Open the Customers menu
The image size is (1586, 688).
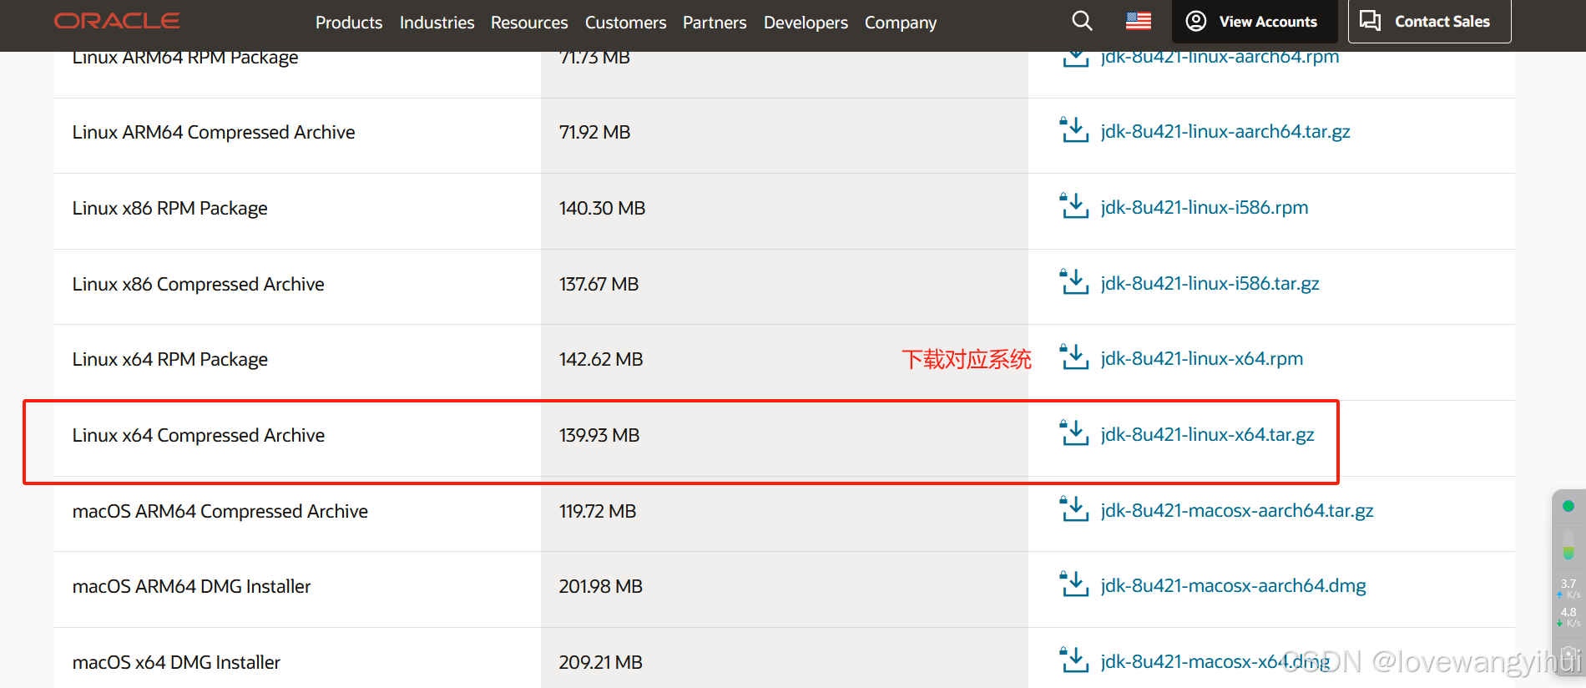[x=625, y=23]
